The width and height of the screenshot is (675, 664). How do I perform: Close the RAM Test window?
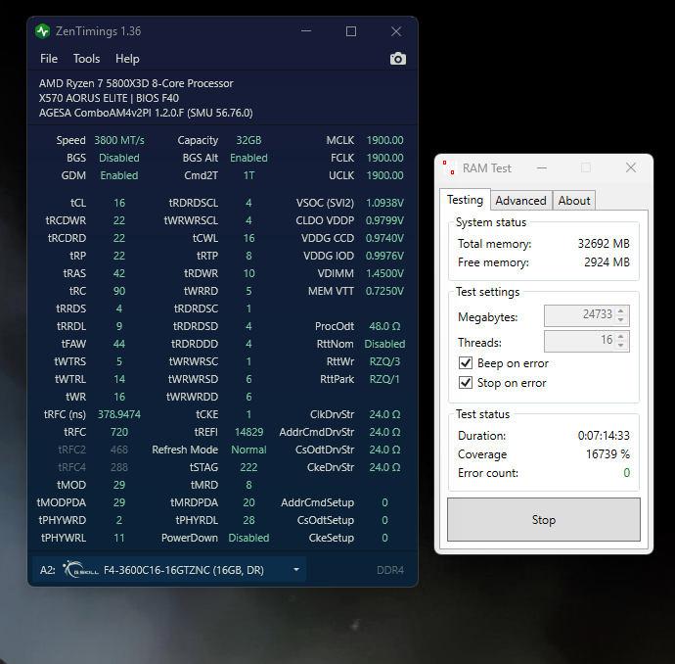coord(631,167)
